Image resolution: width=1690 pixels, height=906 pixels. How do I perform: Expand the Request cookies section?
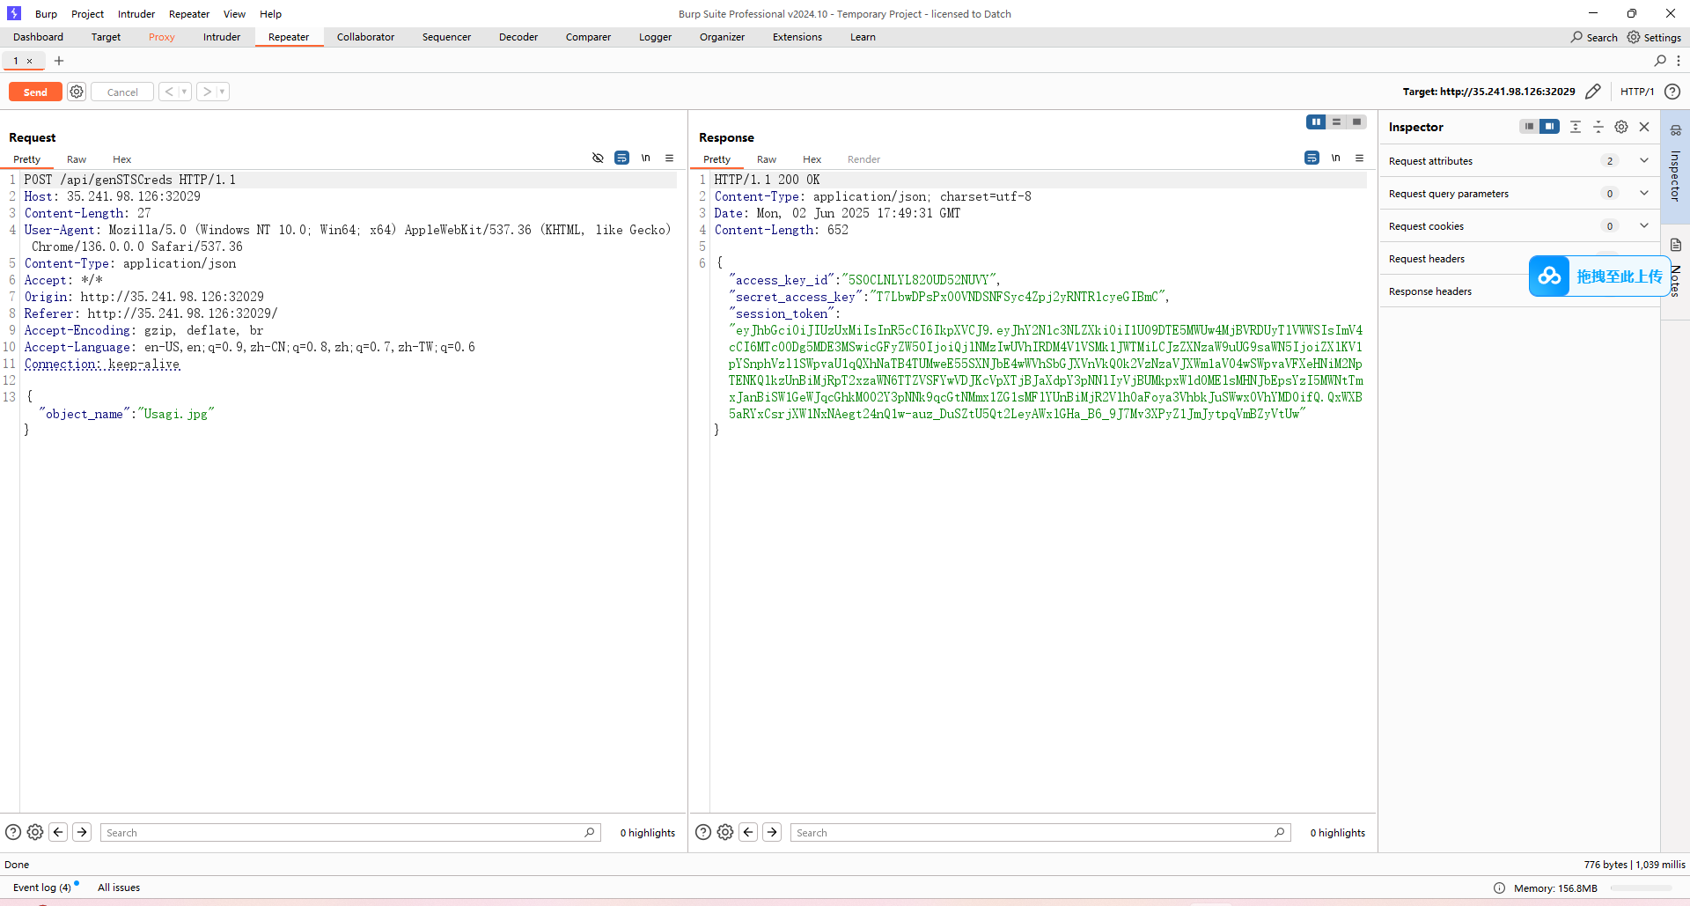pos(1643,226)
